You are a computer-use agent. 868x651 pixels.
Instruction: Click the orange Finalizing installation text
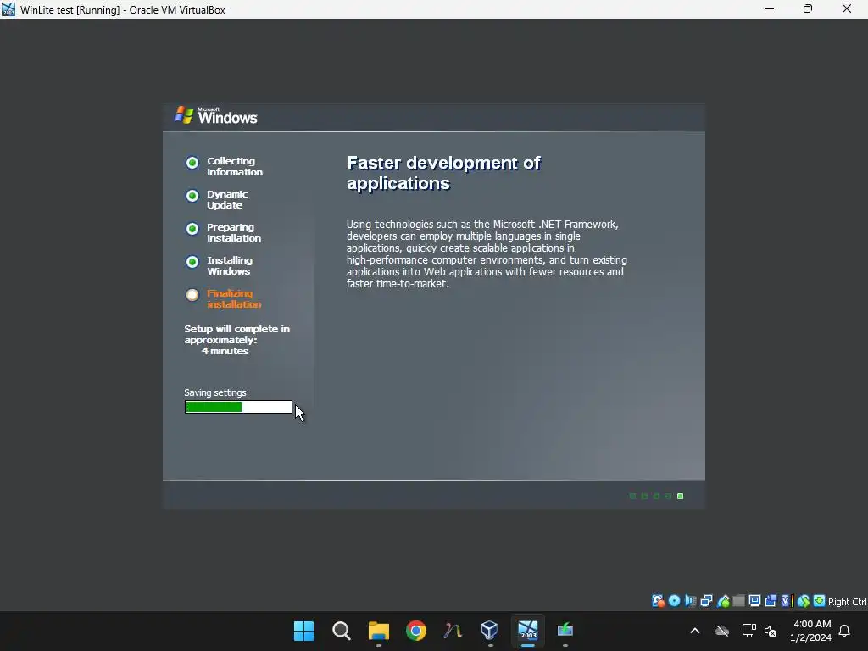[234, 299]
